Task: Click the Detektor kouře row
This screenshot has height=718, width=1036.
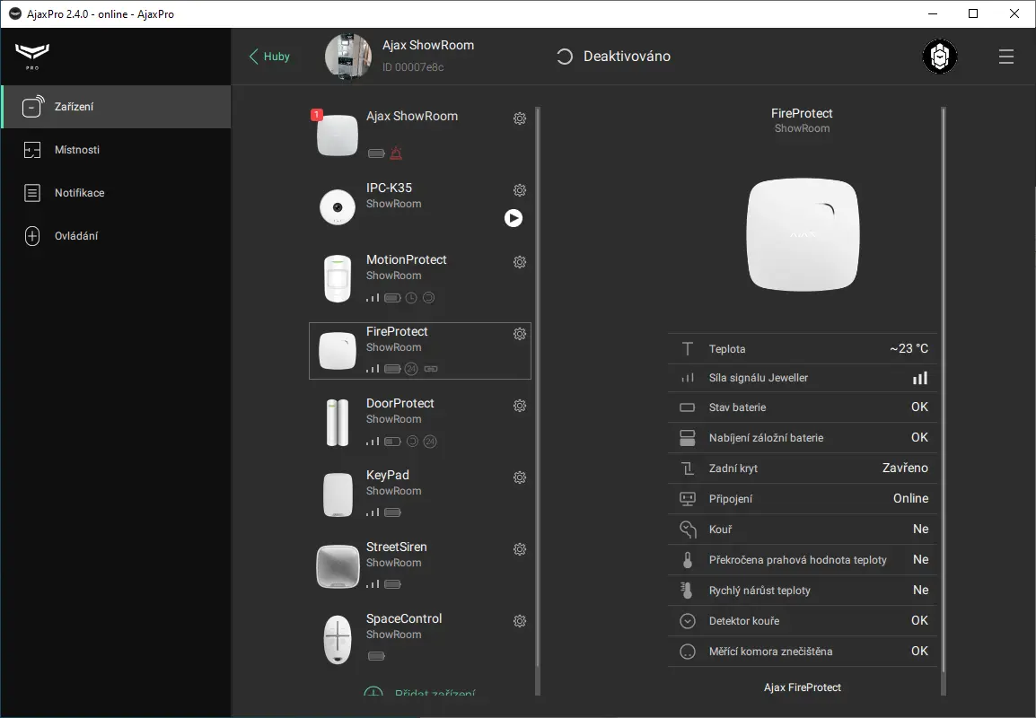Action: tap(803, 621)
